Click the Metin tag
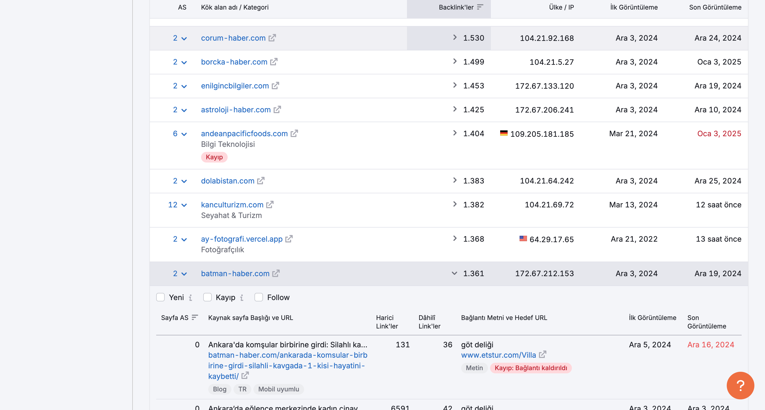 (474, 368)
